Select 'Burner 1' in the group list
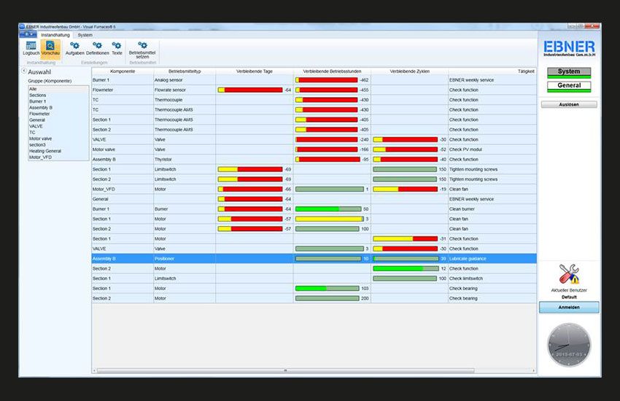The width and height of the screenshot is (620, 401). 58,101
